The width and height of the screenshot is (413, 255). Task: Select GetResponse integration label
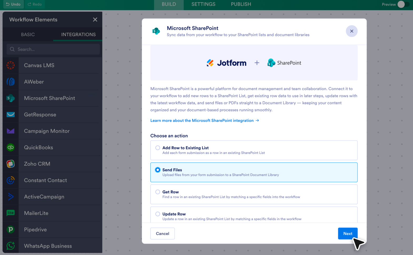[x=40, y=115]
